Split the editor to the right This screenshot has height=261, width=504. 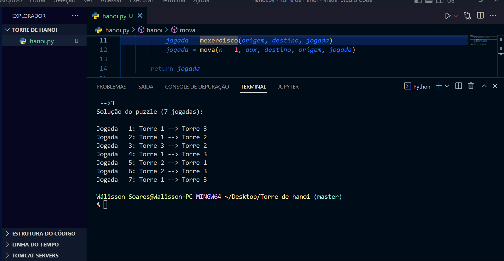(x=480, y=16)
